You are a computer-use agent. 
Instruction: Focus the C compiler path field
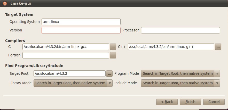(x=66, y=47)
